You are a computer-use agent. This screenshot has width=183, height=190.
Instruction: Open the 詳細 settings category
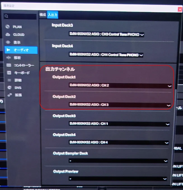point(18,80)
